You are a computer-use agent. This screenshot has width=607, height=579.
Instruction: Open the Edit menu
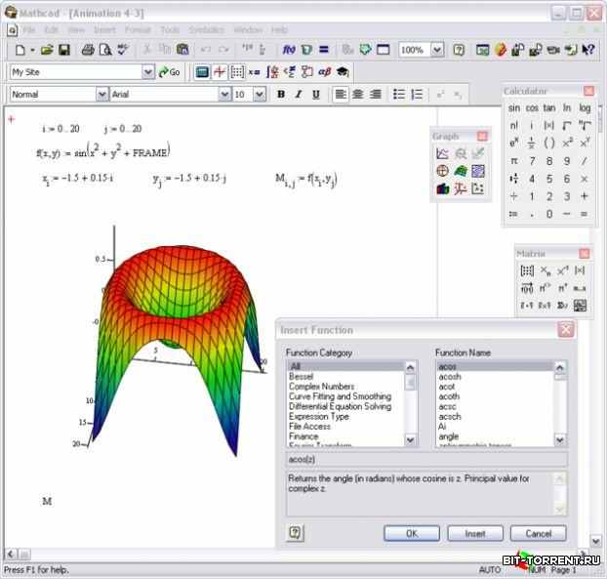51,30
